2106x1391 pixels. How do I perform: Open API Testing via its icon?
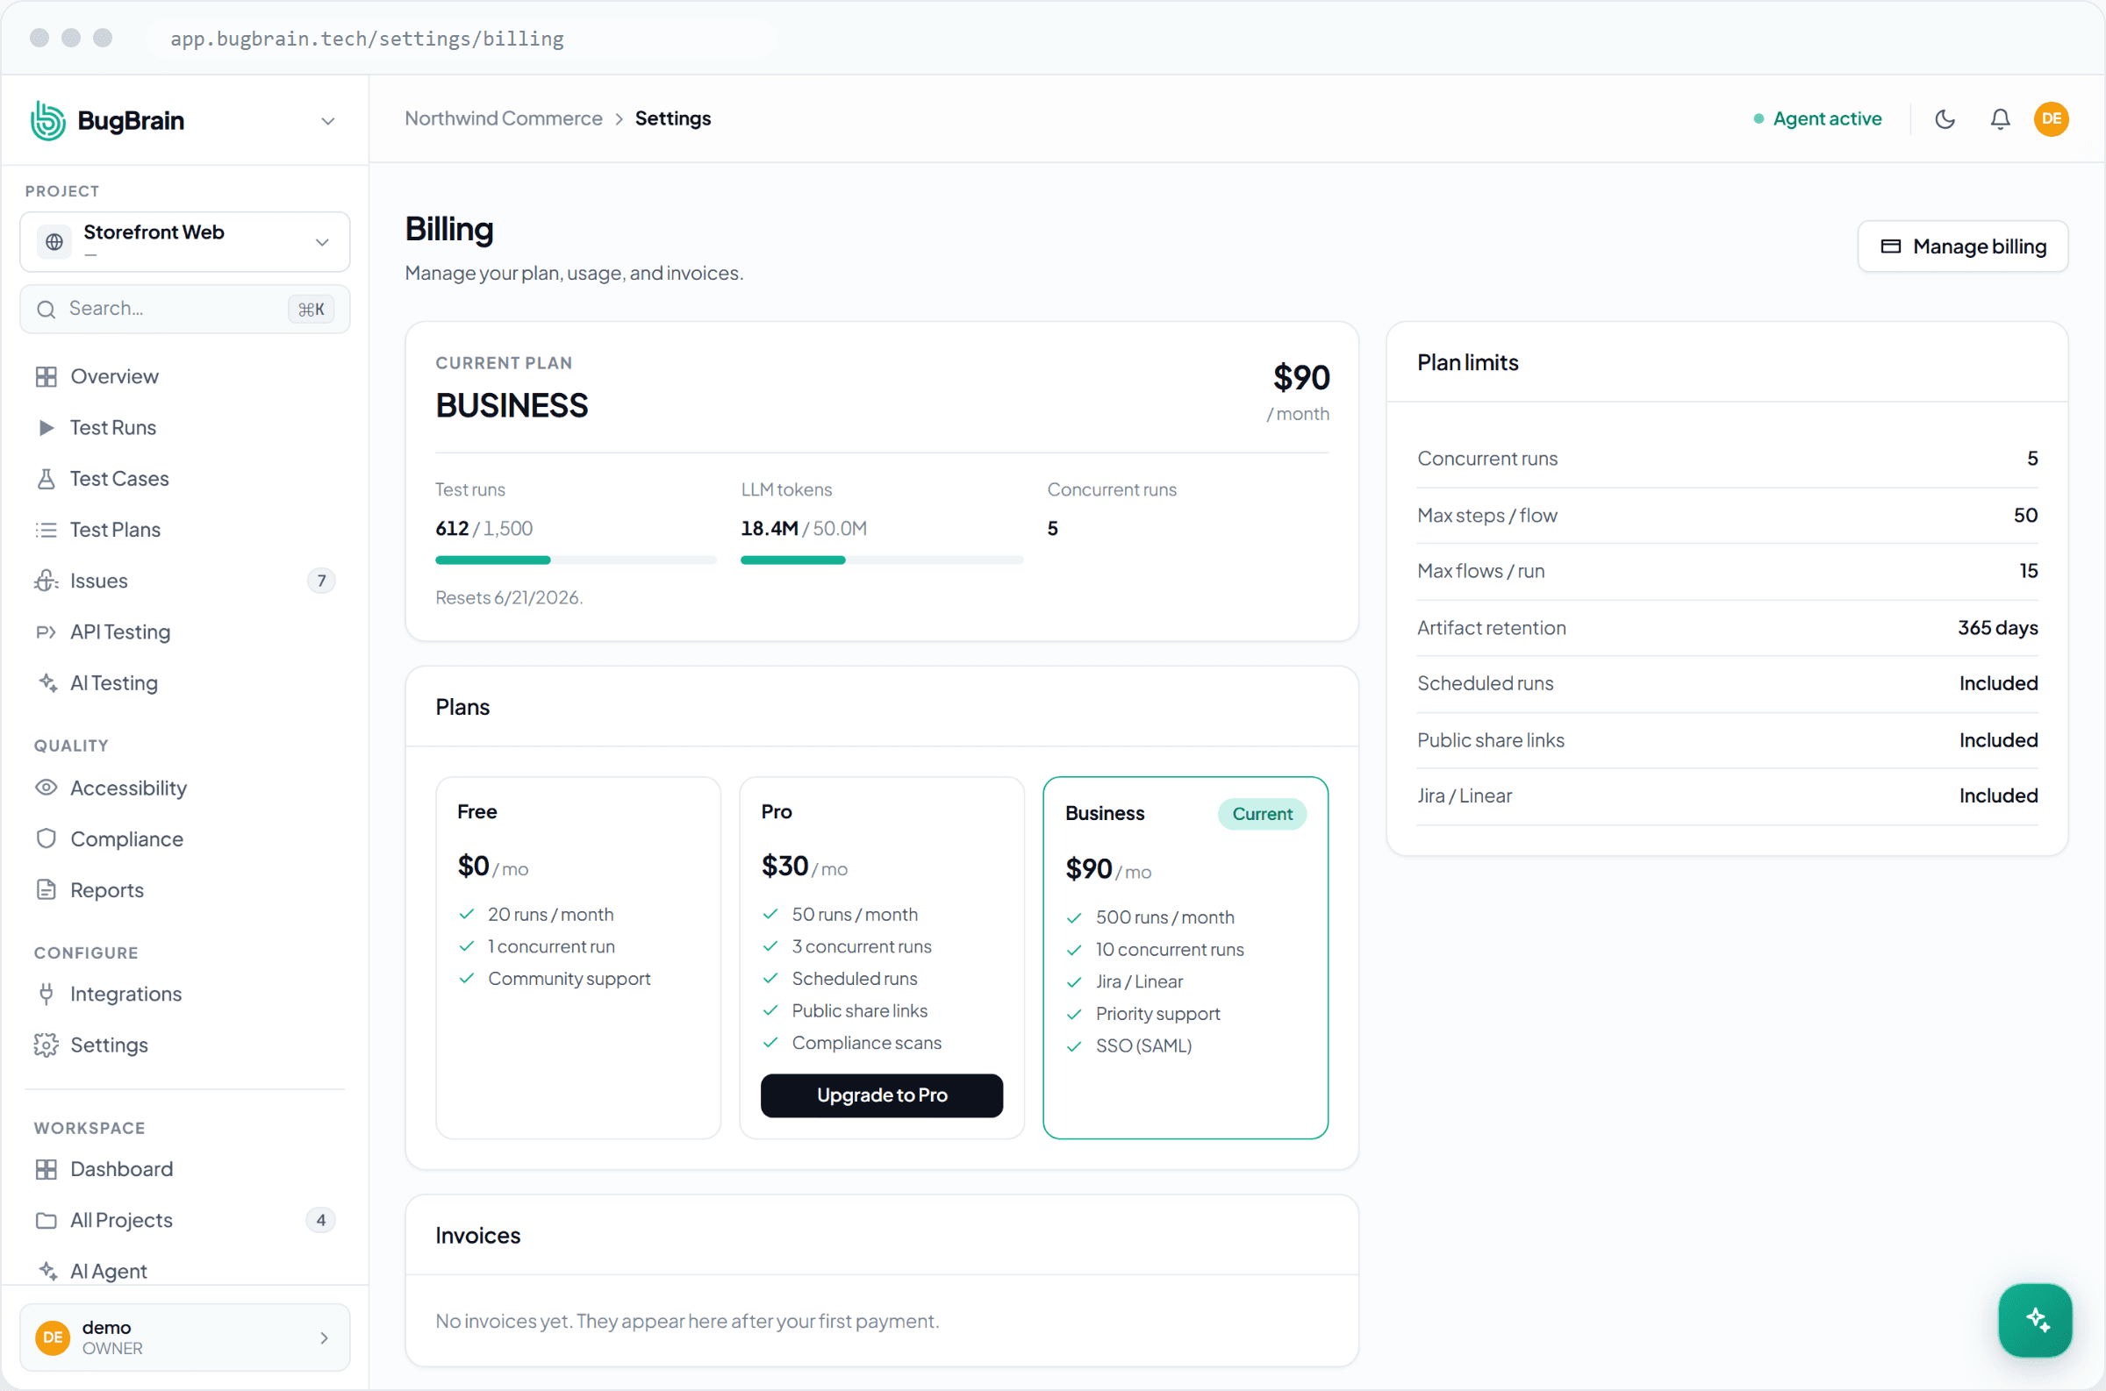(x=47, y=631)
